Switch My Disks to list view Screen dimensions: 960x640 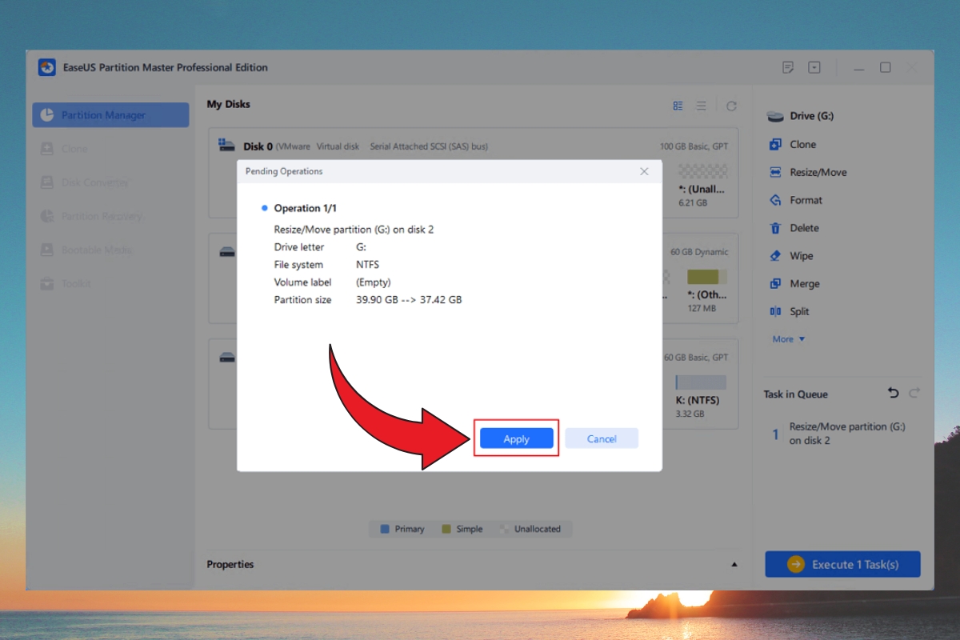pos(702,106)
